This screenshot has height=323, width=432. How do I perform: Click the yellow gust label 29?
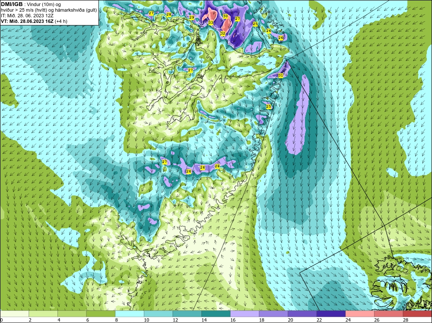coord(192,17)
